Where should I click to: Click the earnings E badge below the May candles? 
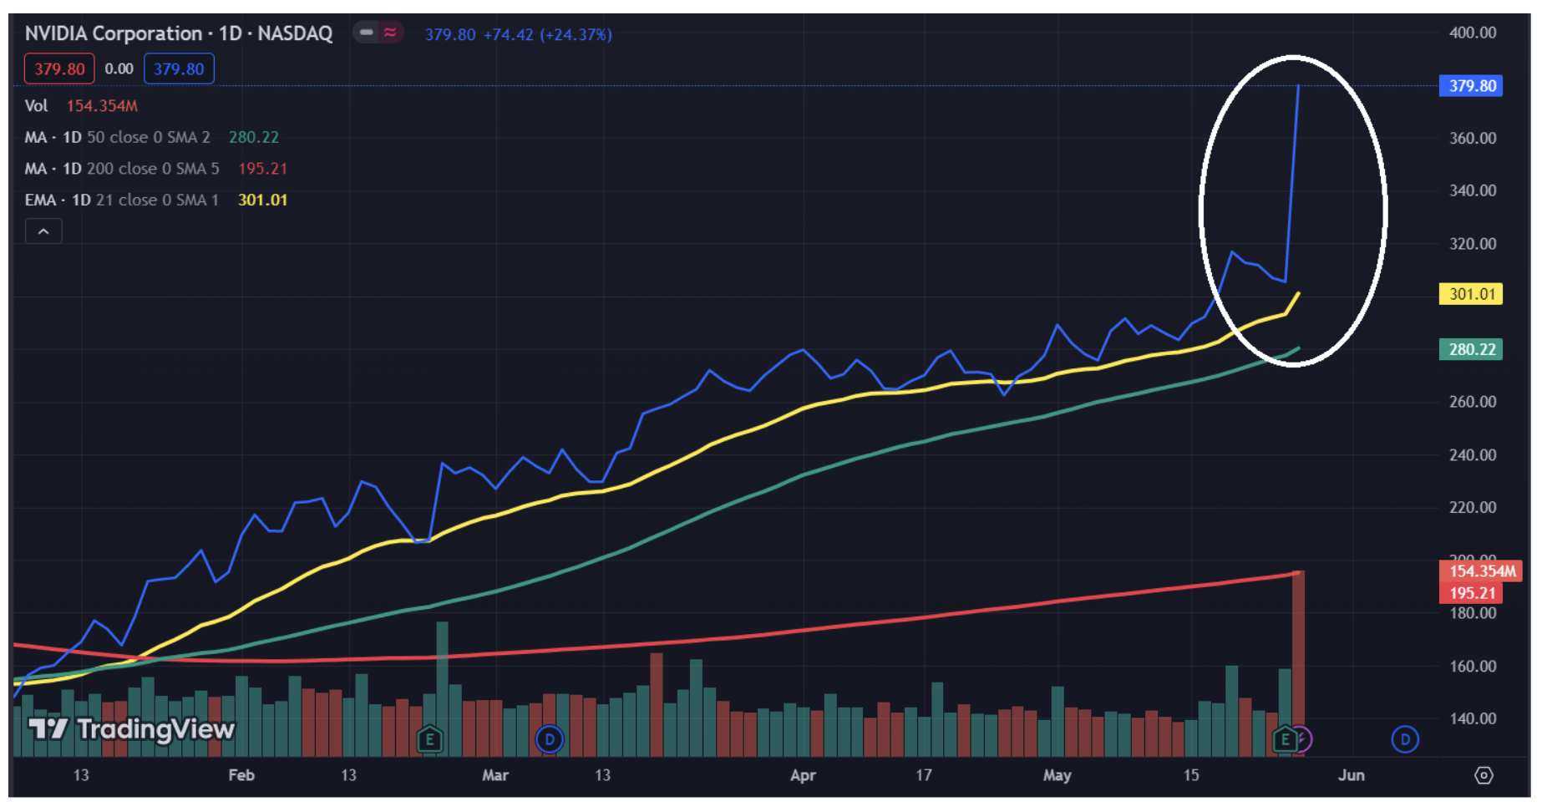(1284, 740)
